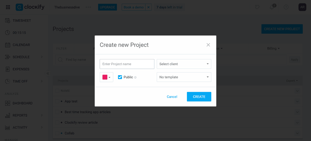Click Cancel in the dialog
Image resolution: width=311 pixels, height=141 pixels.
pyautogui.click(x=172, y=97)
